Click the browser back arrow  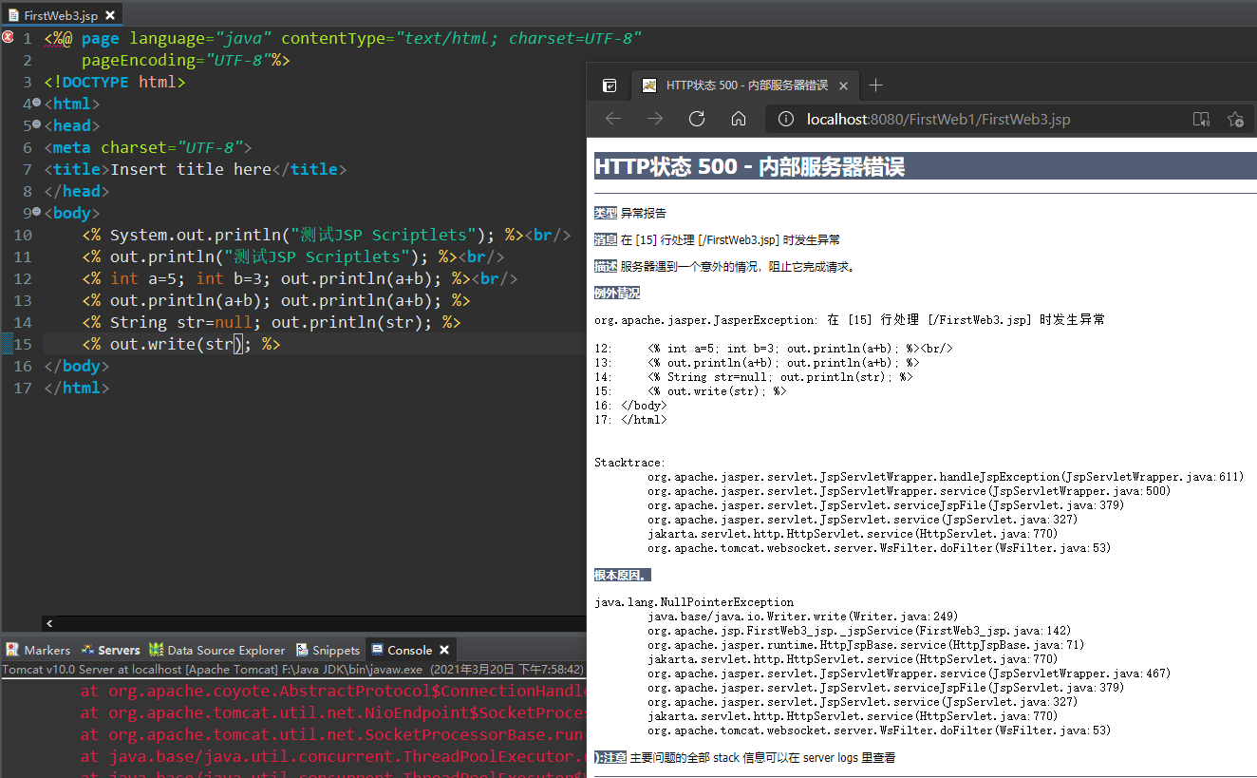pyautogui.click(x=613, y=119)
